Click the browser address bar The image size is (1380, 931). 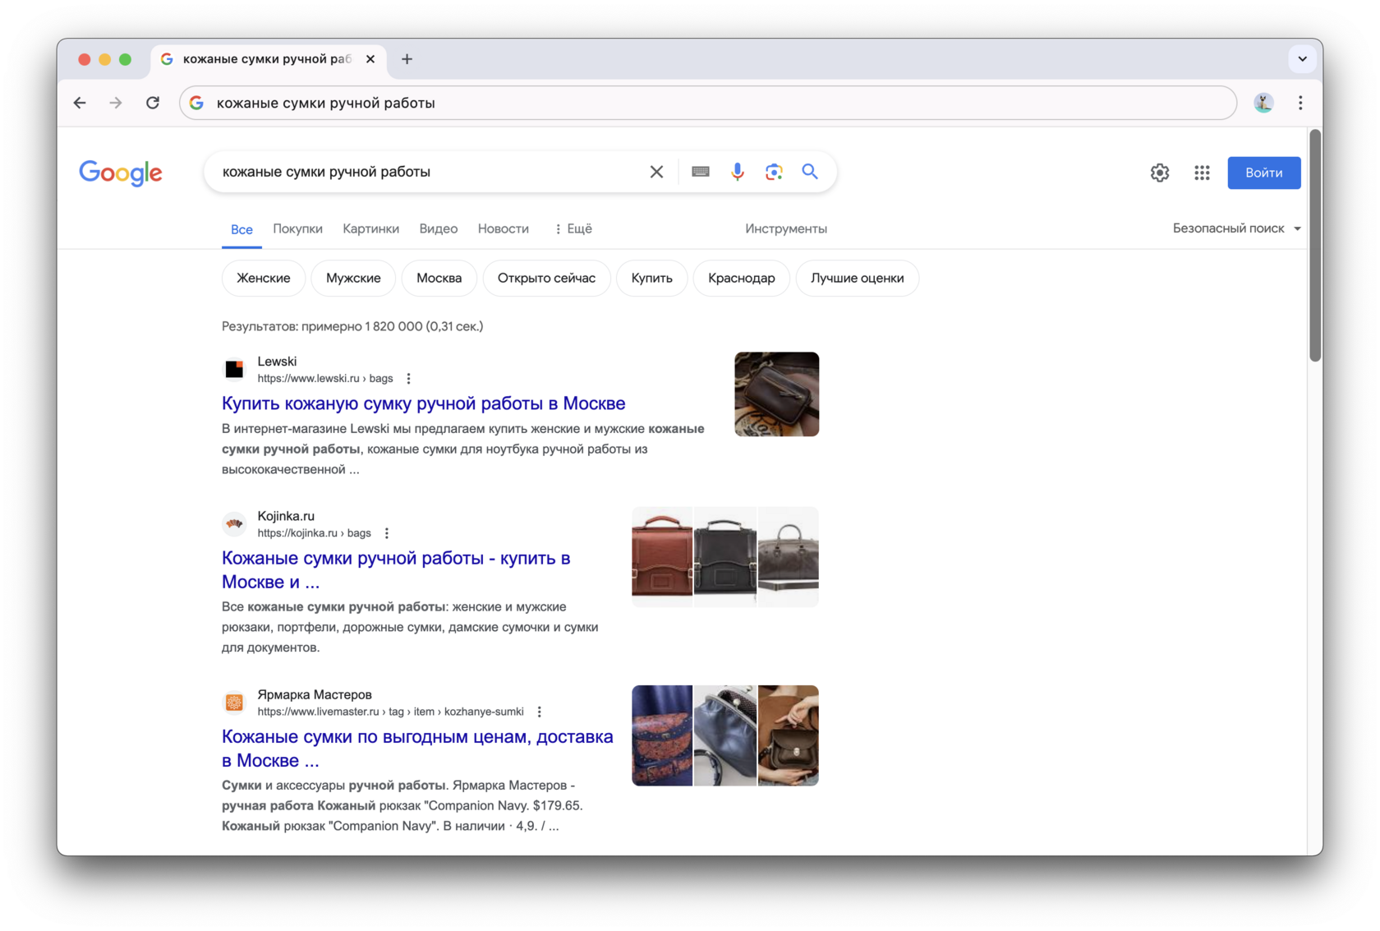[708, 103]
